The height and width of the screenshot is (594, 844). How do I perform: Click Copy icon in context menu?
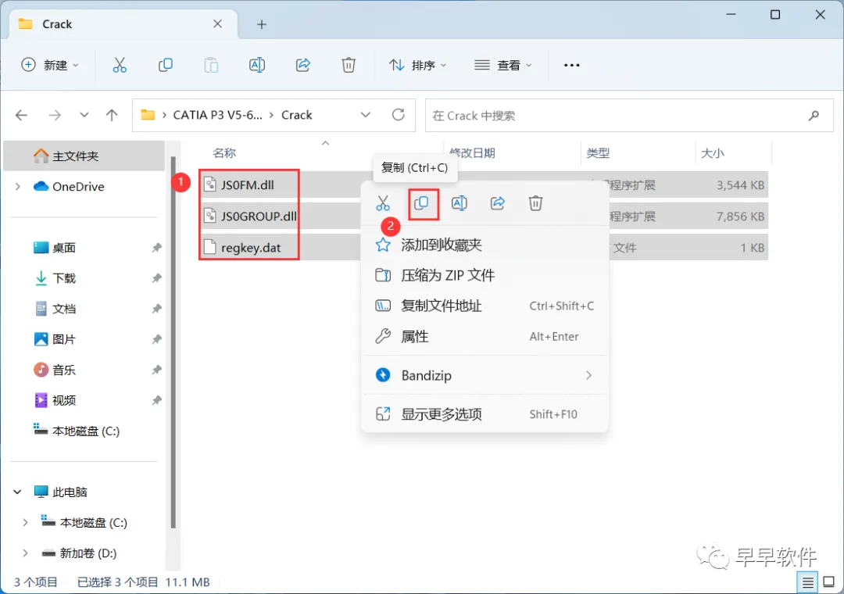tap(421, 203)
